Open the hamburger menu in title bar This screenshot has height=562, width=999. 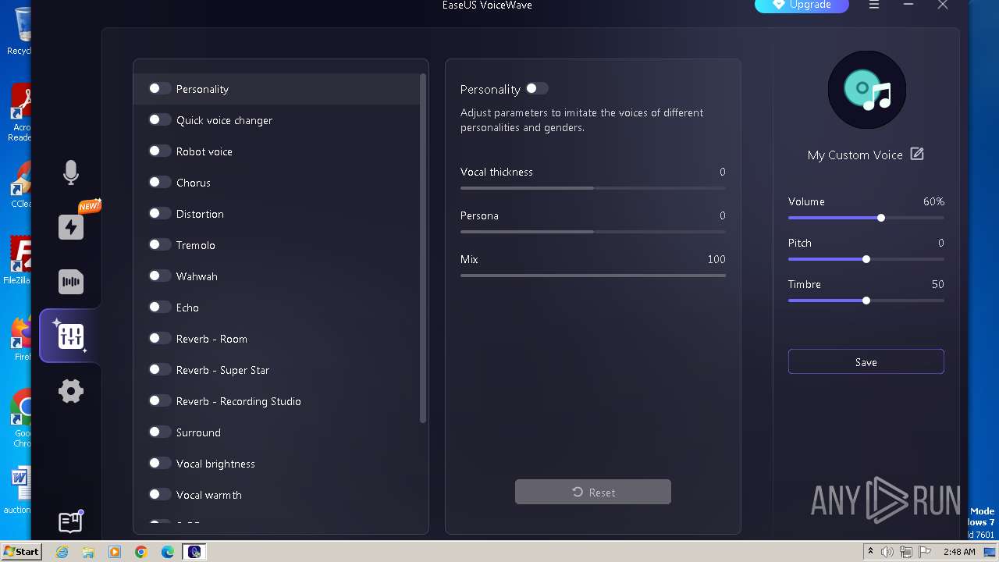874,5
